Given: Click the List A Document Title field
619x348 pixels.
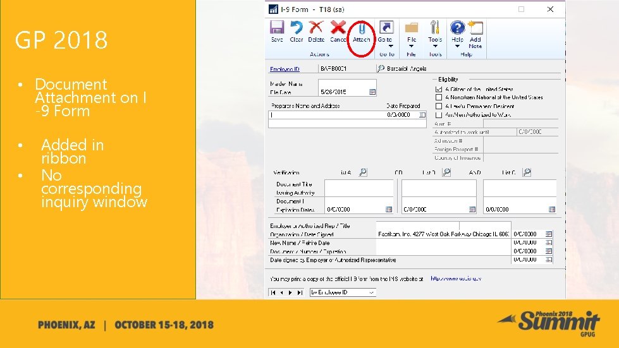Looking at the screenshot, I should (359, 184).
